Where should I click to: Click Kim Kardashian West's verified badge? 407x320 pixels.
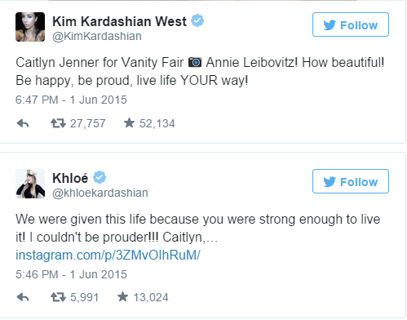pos(197,20)
